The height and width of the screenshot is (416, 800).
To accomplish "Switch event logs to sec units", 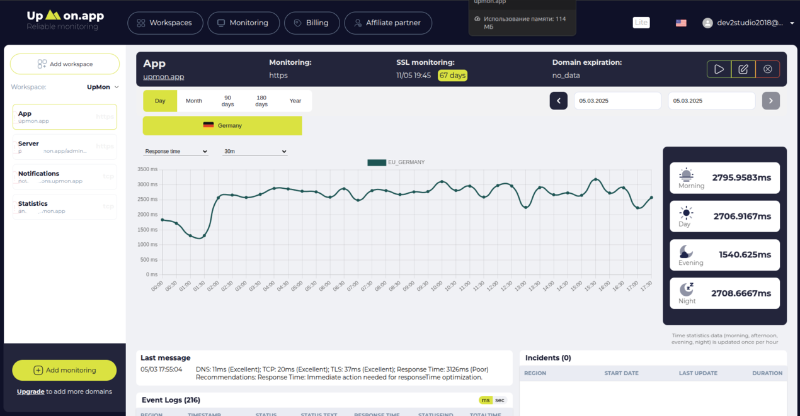I will coord(500,400).
